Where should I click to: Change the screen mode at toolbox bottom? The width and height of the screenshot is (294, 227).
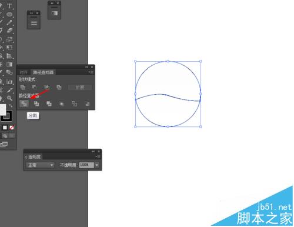[4, 145]
